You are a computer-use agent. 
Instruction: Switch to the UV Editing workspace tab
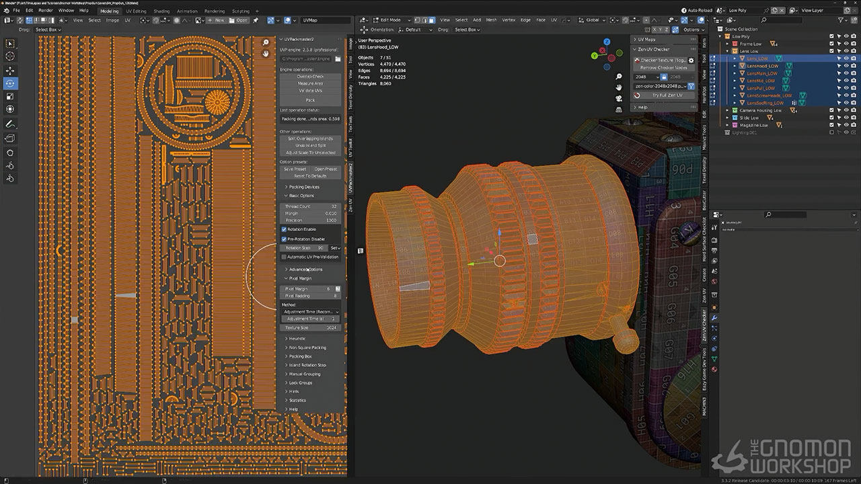click(x=136, y=11)
